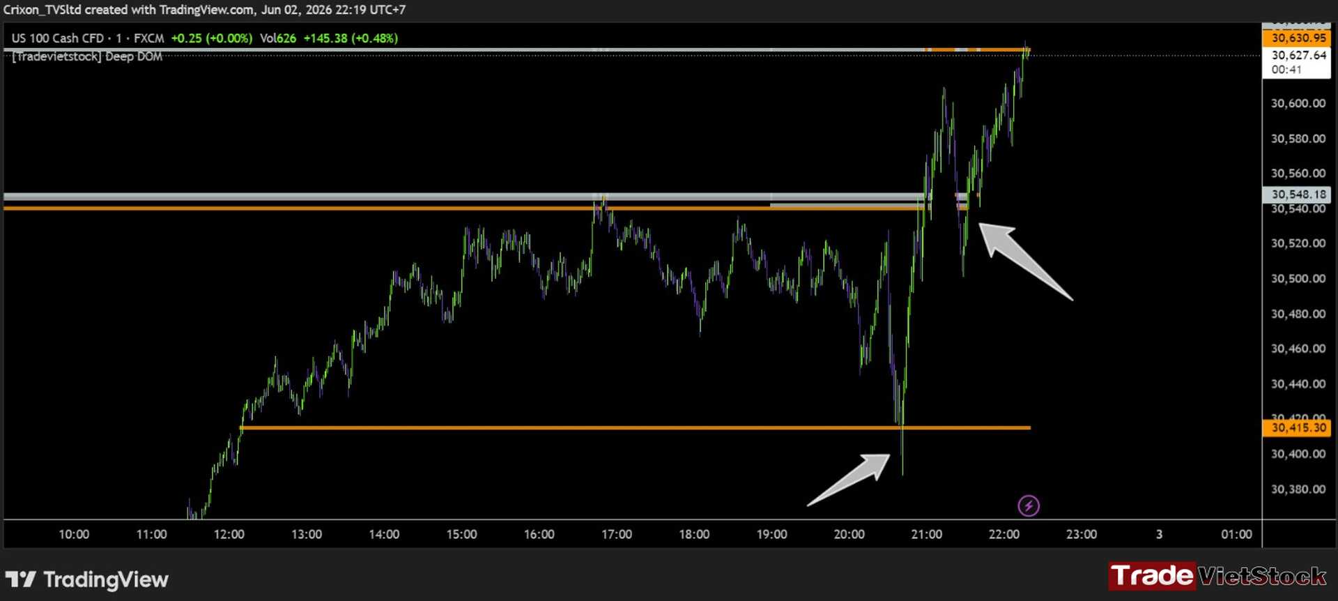Click the Vol 626 volume value
Screen dimensions: 1338x601
pos(278,38)
